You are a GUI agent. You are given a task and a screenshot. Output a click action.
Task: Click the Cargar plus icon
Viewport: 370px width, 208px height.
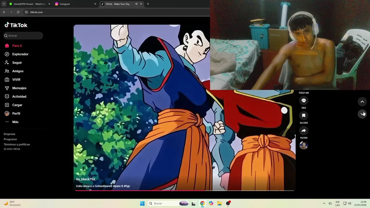(7, 105)
